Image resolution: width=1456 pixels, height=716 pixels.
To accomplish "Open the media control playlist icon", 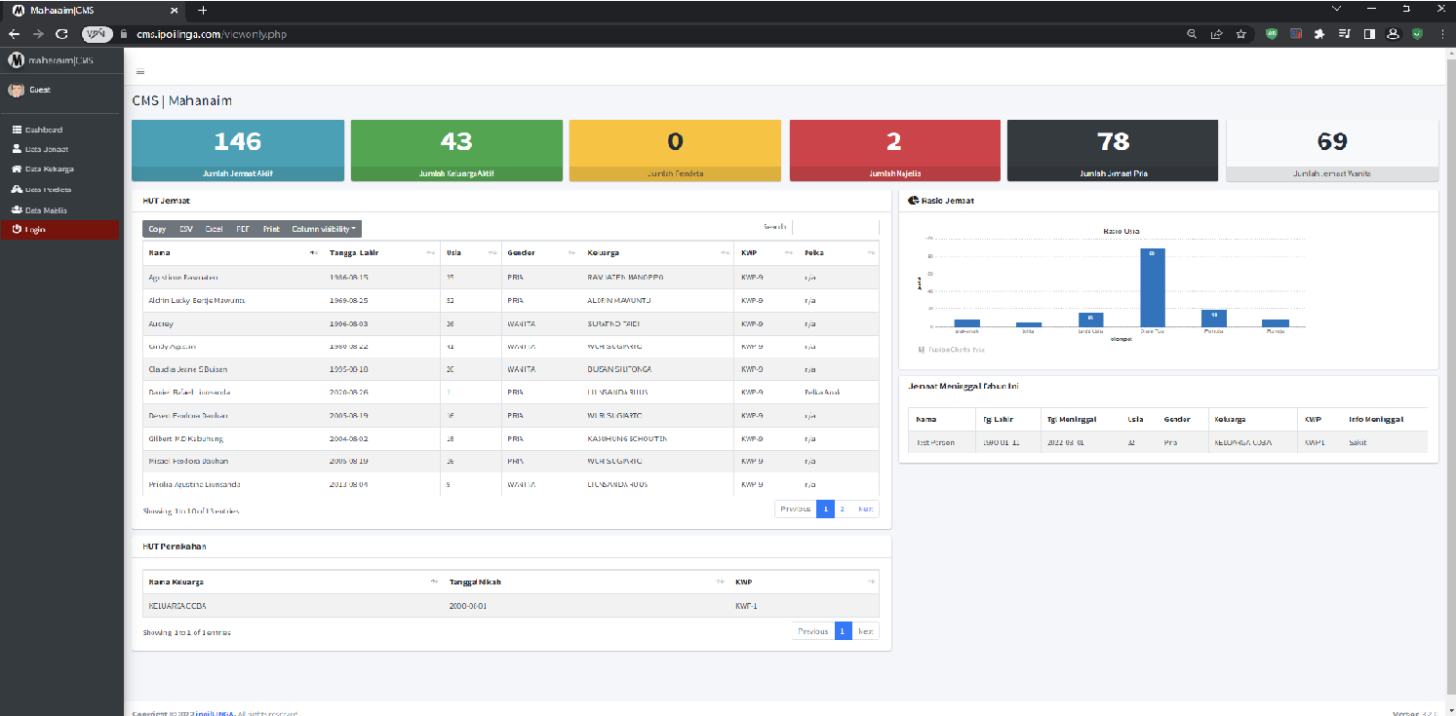I will pos(1345,33).
